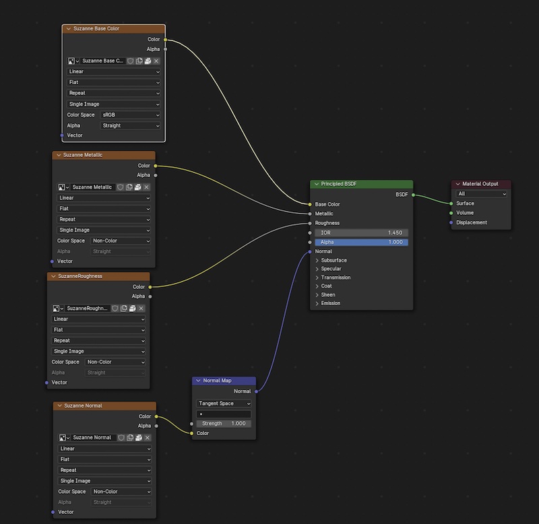Expand the Transmission panel
The image size is (539, 524).
point(317,277)
